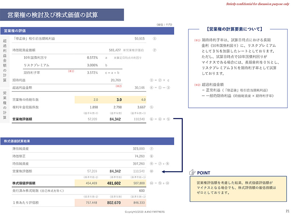The width and height of the screenshot is (294, 214).
Task: Click the POINT heading text
Action: pyautogui.click(x=204, y=173)
